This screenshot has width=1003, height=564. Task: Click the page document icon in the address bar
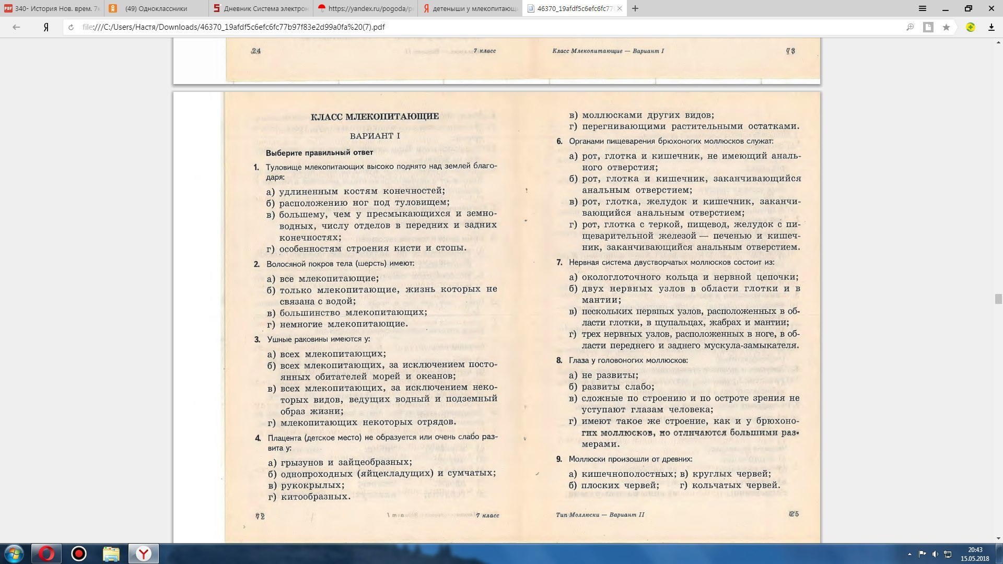pyautogui.click(x=928, y=27)
